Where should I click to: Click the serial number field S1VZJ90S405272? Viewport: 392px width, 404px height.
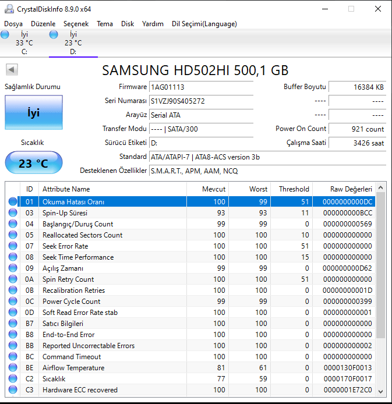(202, 101)
